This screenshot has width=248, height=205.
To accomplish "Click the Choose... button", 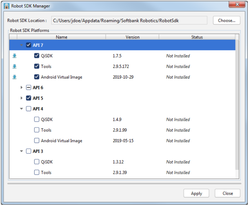I will pos(226,20).
